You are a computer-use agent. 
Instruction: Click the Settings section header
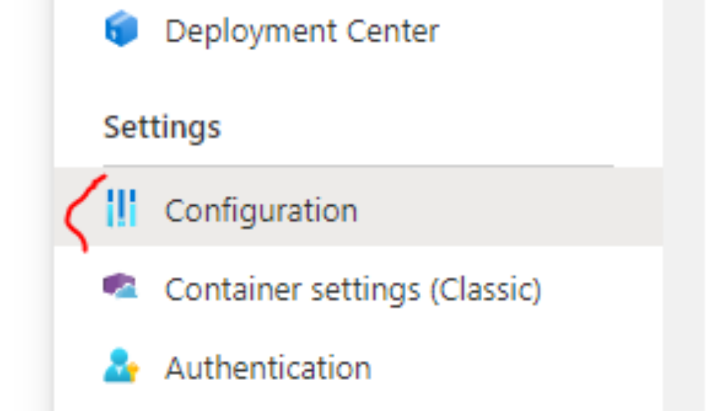click(163, 127)
